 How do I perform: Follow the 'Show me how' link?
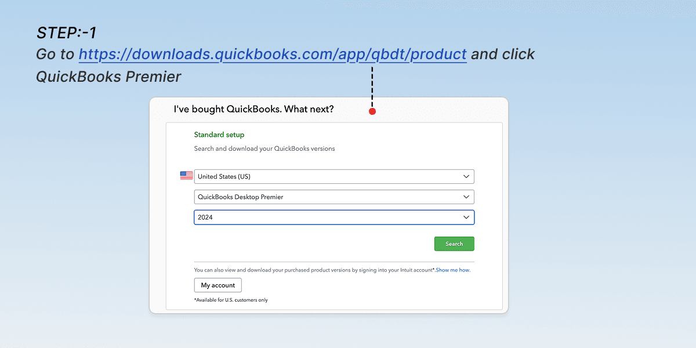453,270
